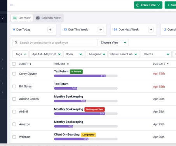Screen dimensions: 176x146
Task: Switch to Calendar View tab
Action: pos(48,18)
